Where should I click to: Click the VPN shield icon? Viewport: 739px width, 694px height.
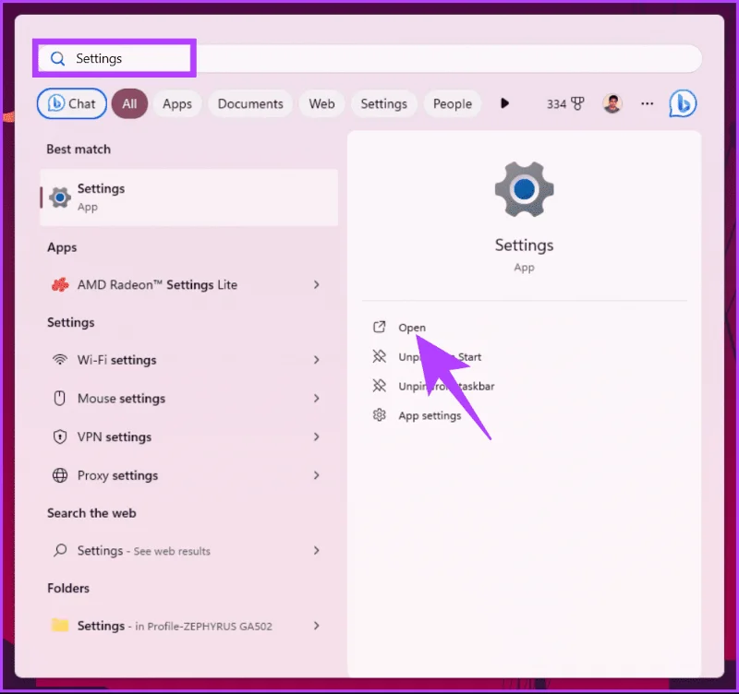pyautogui.click(x=59, y=437)
